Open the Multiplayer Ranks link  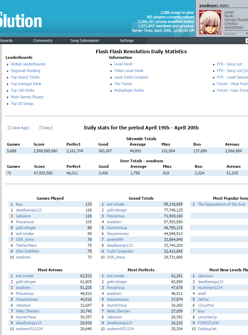pos(129,90)
